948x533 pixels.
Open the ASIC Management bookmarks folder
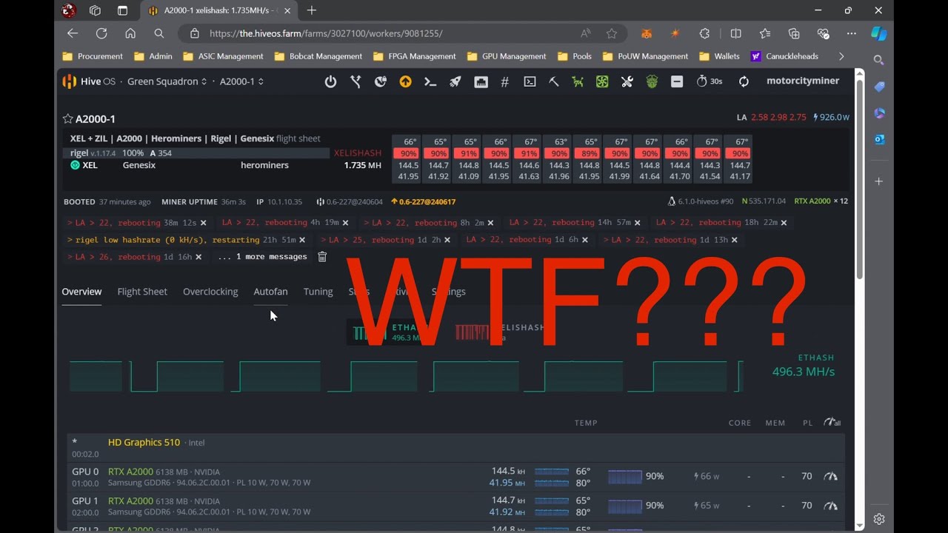coord(223,56)
